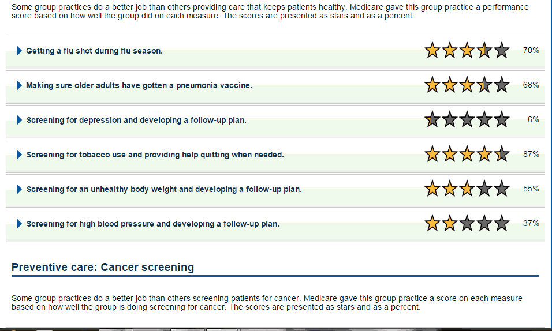Click the first gold star in the pneumonia vaccine row
Image resolution: width=552 pixels, height=331 pixels.
[x=432, y=85]
